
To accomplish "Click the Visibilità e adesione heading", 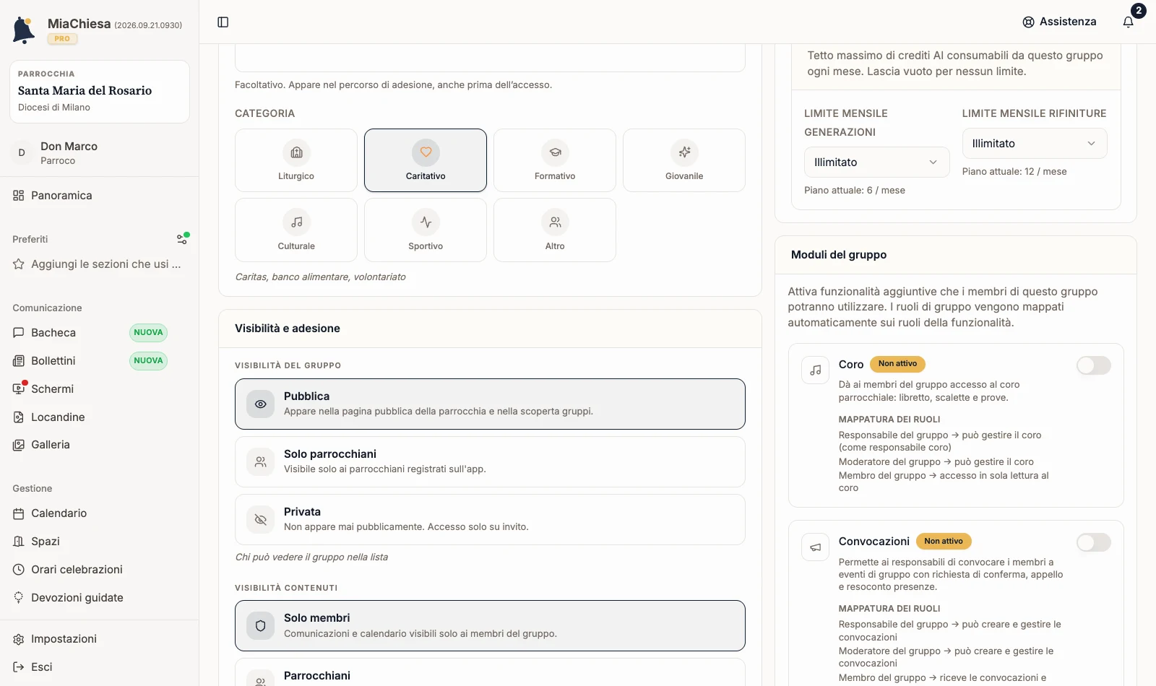I will [x=288, y=329].
